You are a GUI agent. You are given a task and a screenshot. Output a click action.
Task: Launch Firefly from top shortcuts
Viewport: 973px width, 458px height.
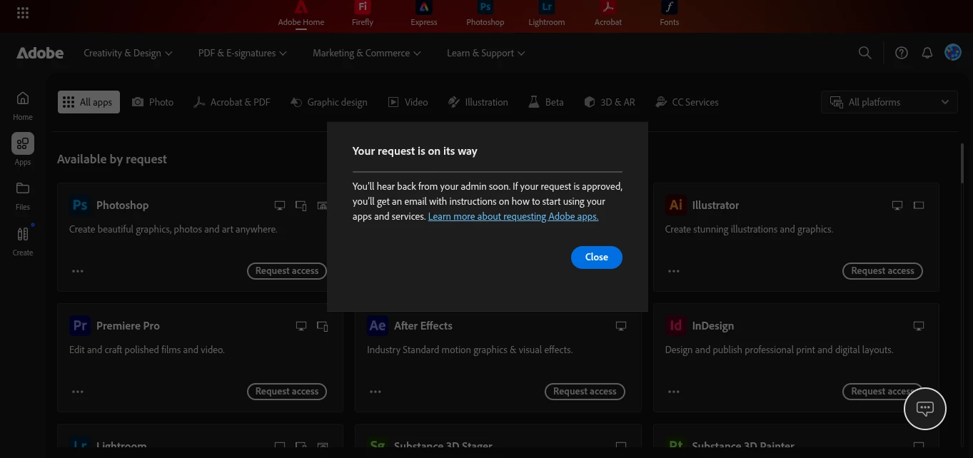tap(363, 14)
